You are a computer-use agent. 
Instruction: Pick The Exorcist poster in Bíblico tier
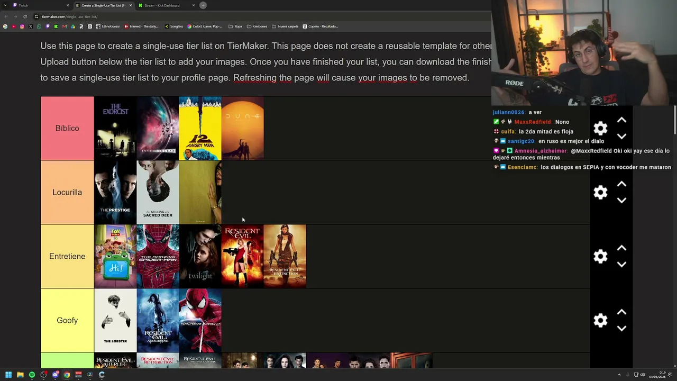115,129
